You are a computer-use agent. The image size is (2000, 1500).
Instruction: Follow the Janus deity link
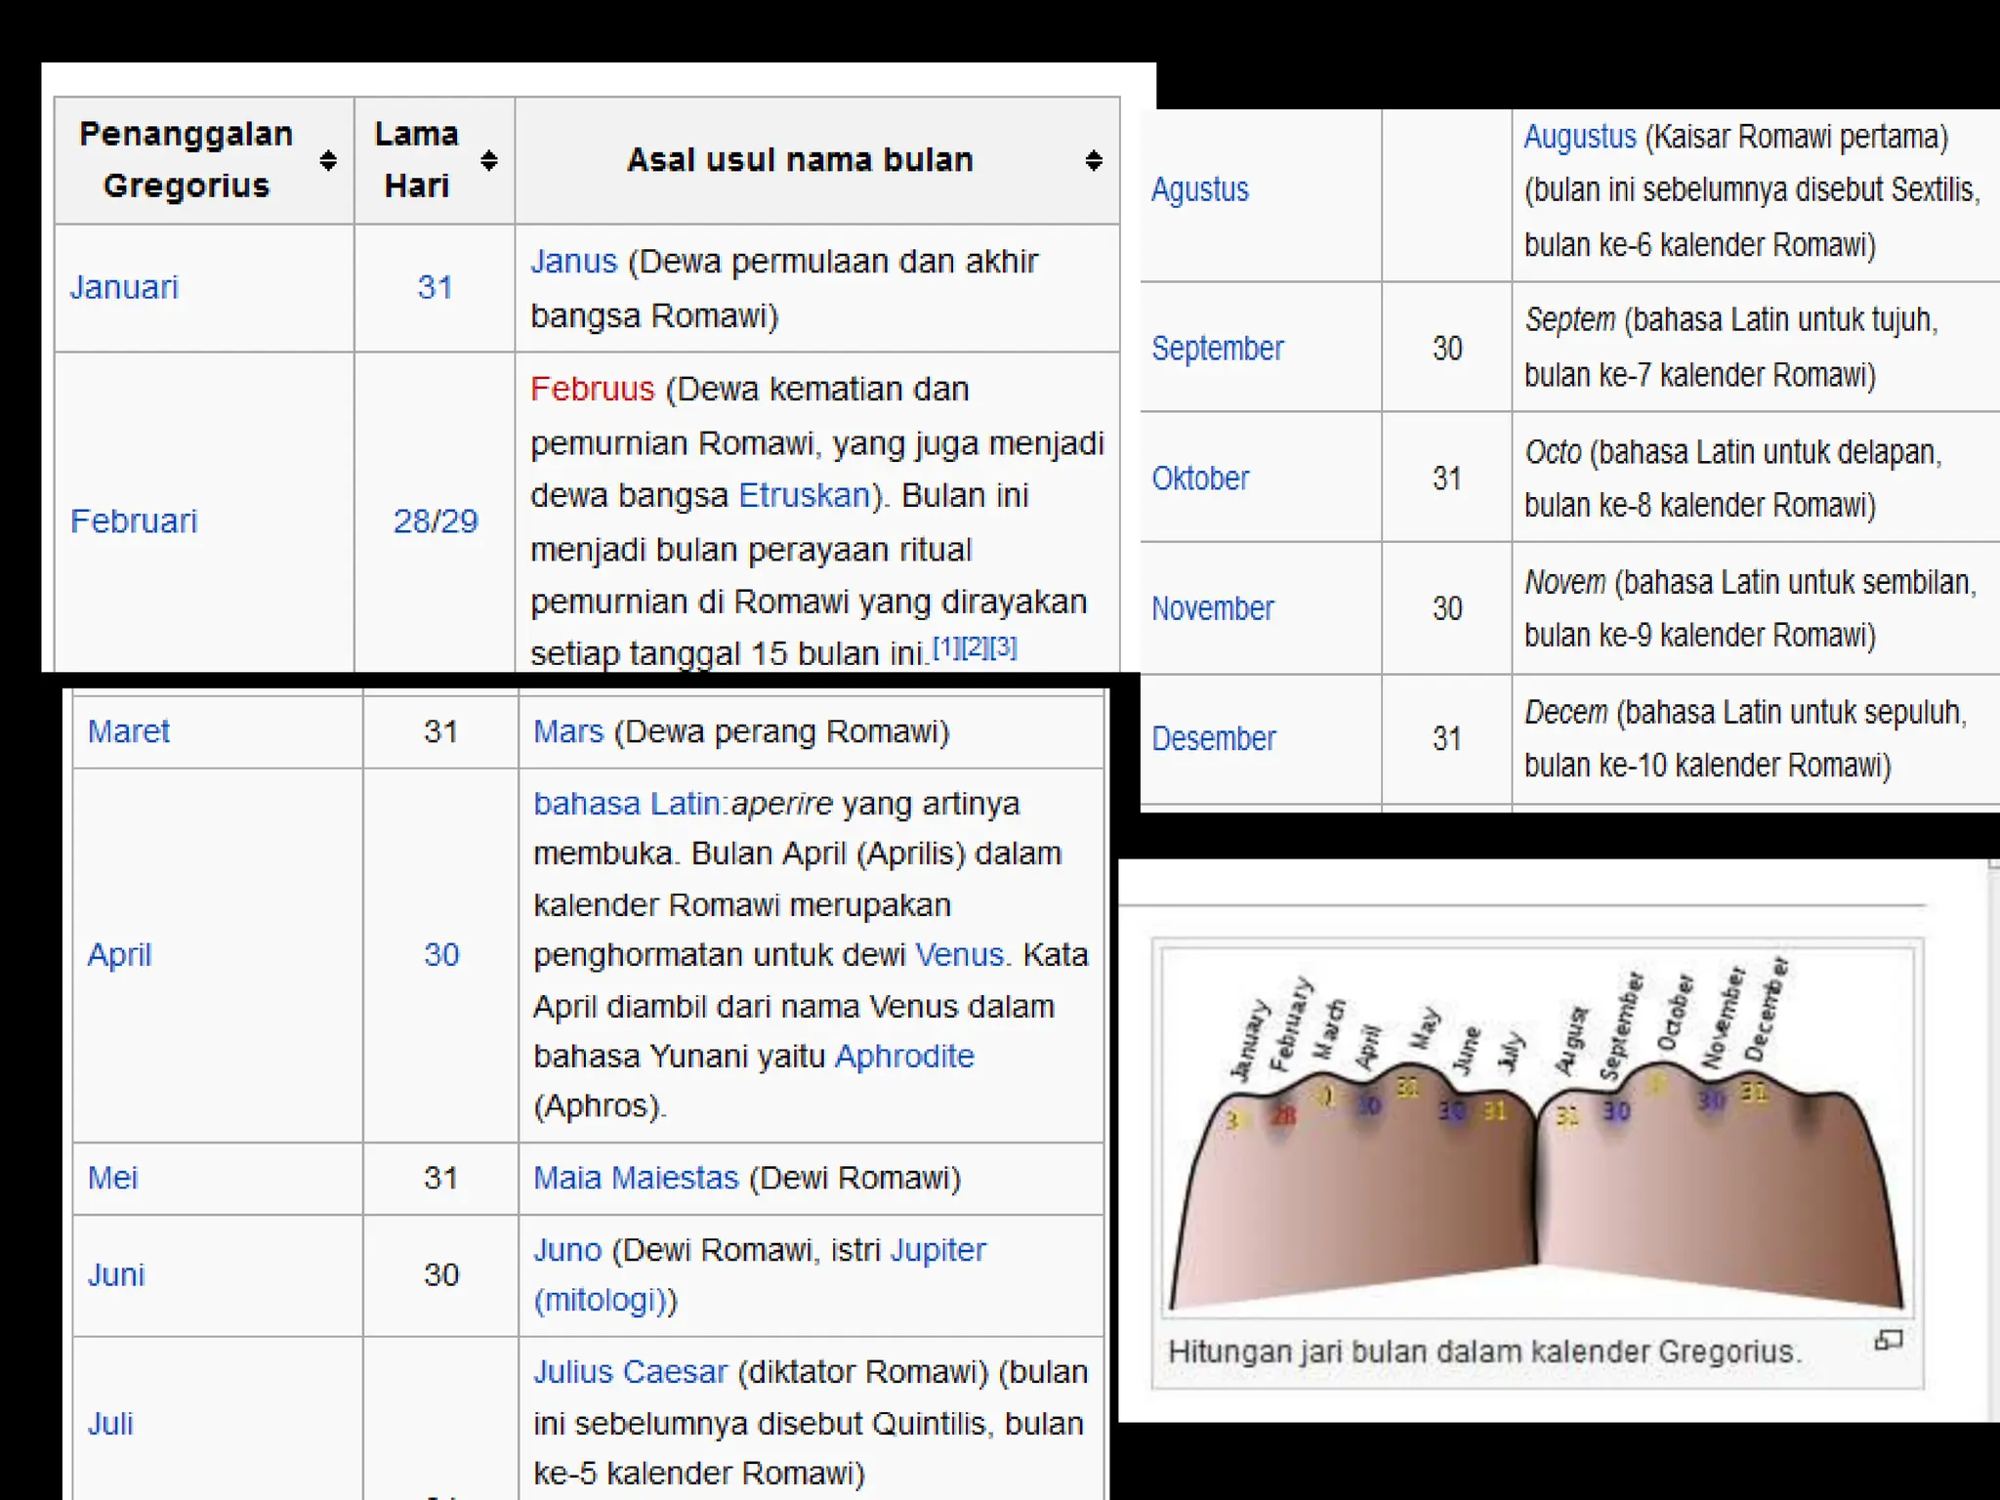point(573,262)
